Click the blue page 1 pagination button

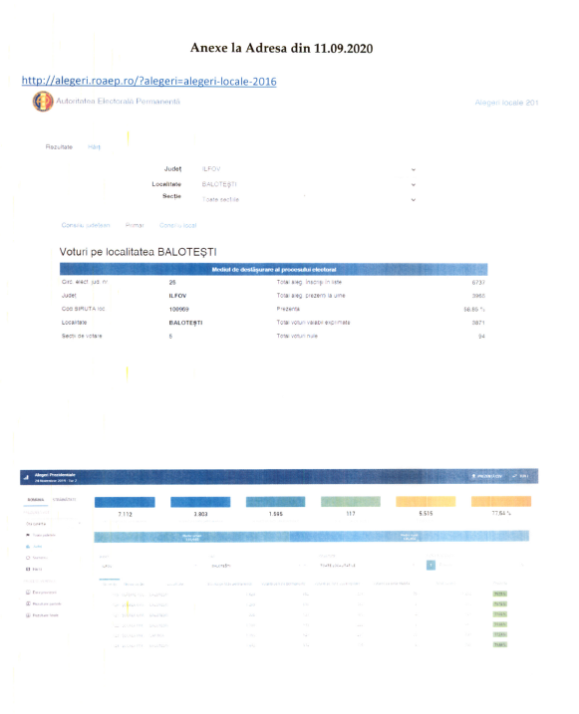431,565
